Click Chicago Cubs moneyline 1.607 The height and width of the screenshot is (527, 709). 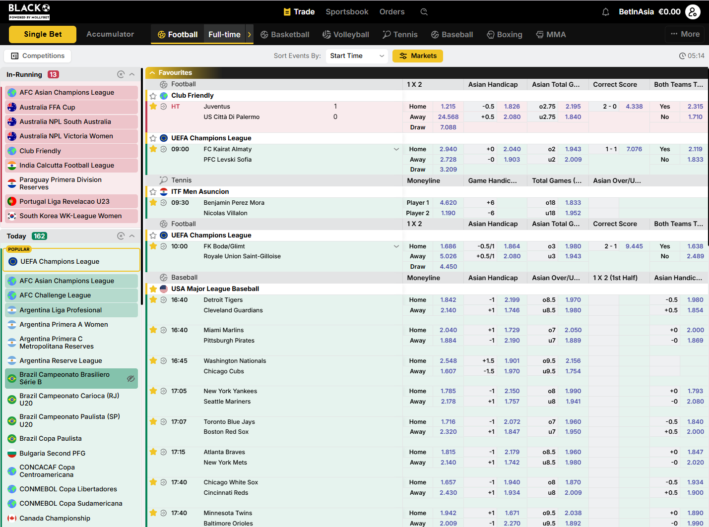click(x=448, y=371)
